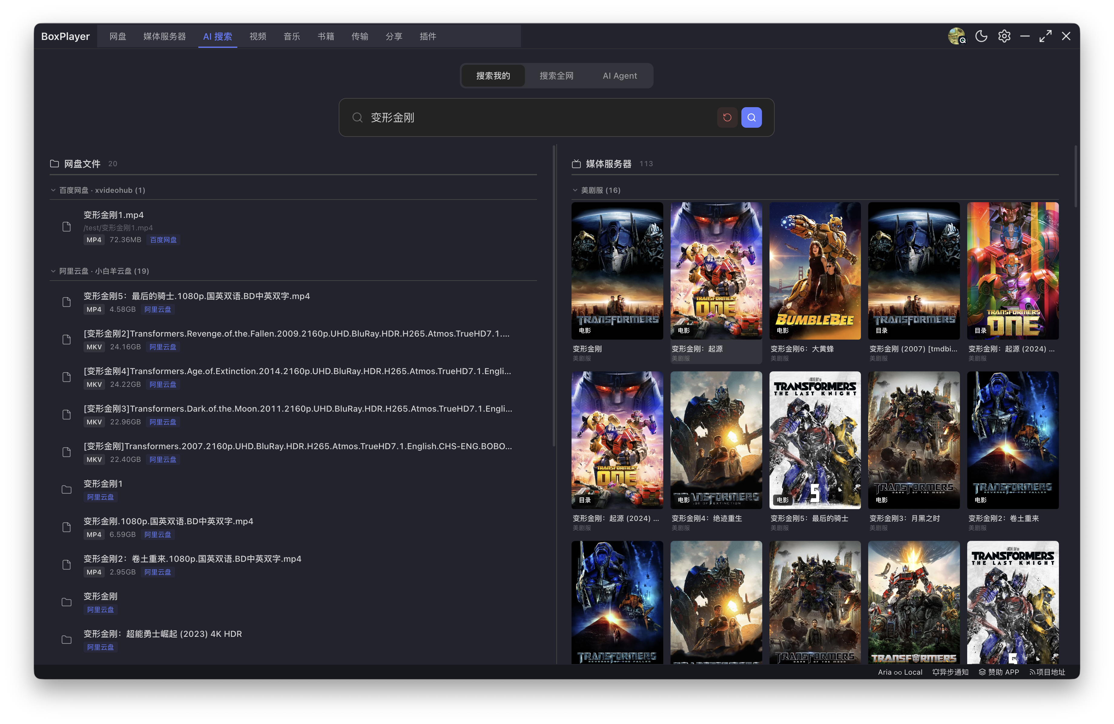Open 变形金刚 (2007) [tmdbi... directory poster
This screenshot has height=724, width=1114.
914,271
